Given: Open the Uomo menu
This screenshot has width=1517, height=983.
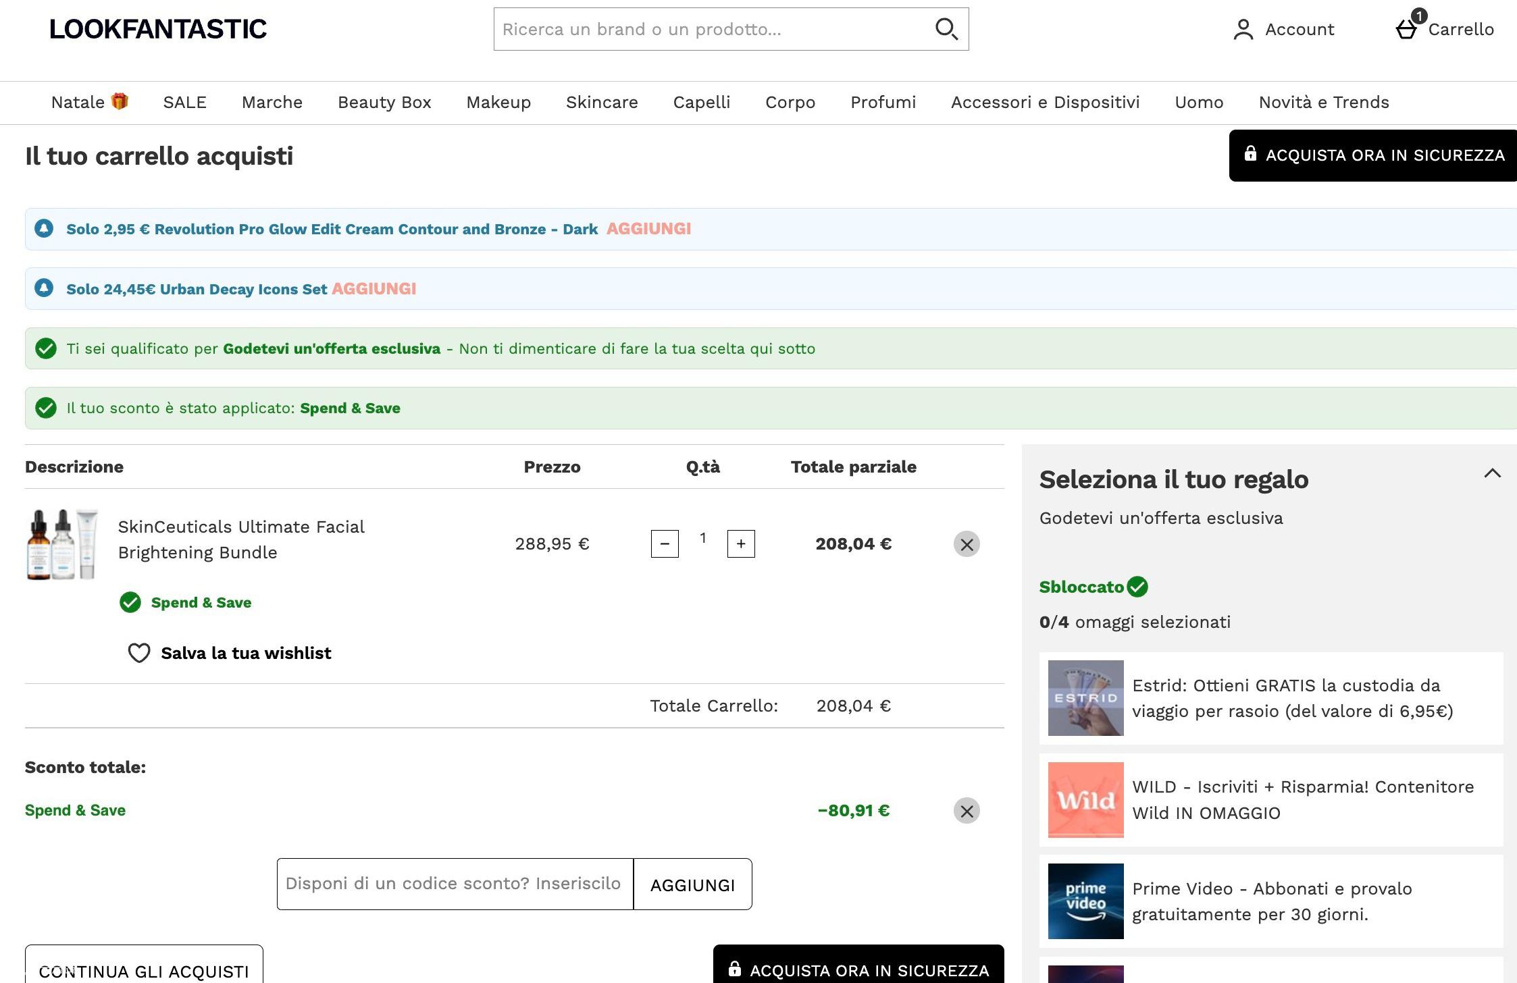Looking at the screenshot, I should [1199, 102].
